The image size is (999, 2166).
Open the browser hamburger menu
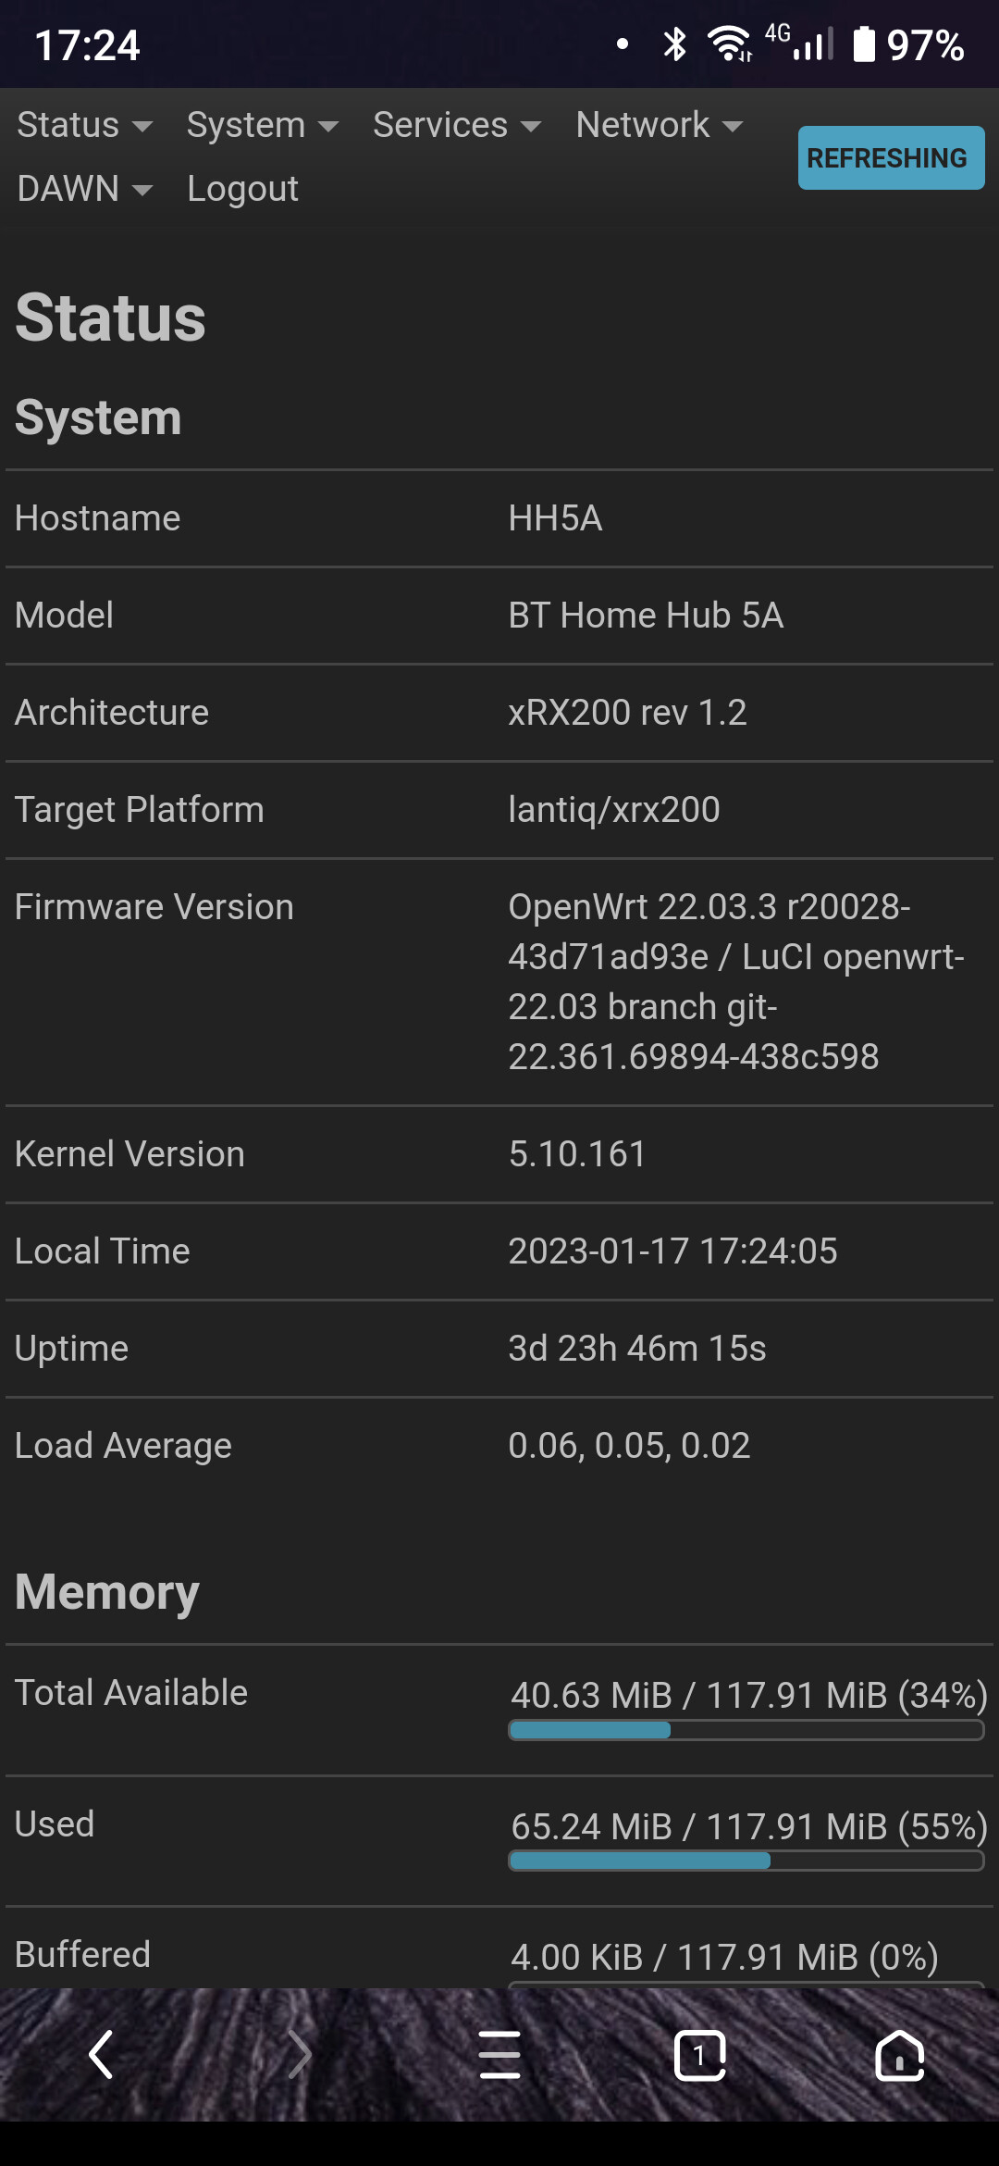(x=499, y=2055)
